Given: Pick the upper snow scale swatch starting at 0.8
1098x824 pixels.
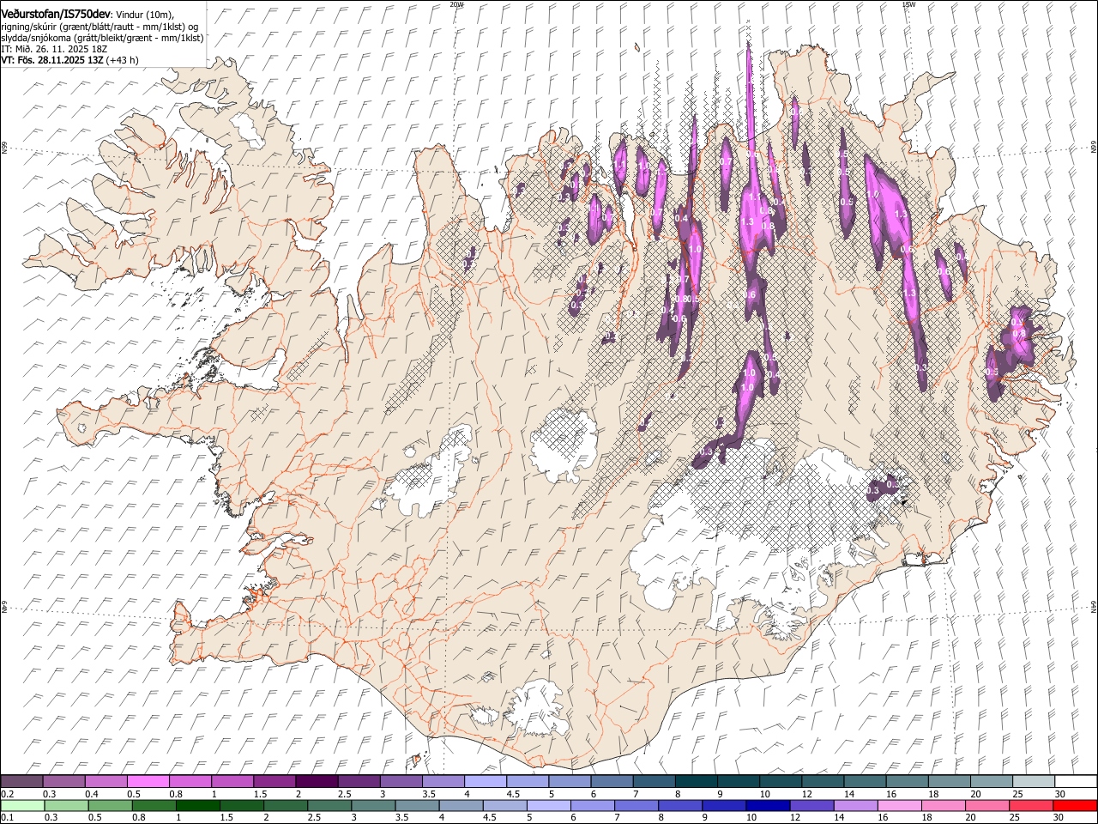Looking at the screenshot, I should click(x=190, y=781).
